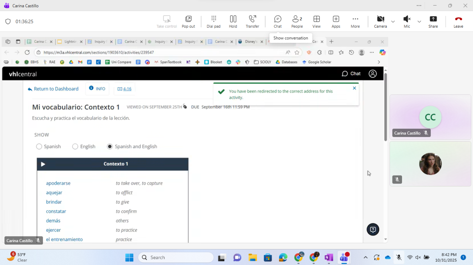Open the weather widget showing 53°F
Screen dimensions: 473x265
[18, 257]
